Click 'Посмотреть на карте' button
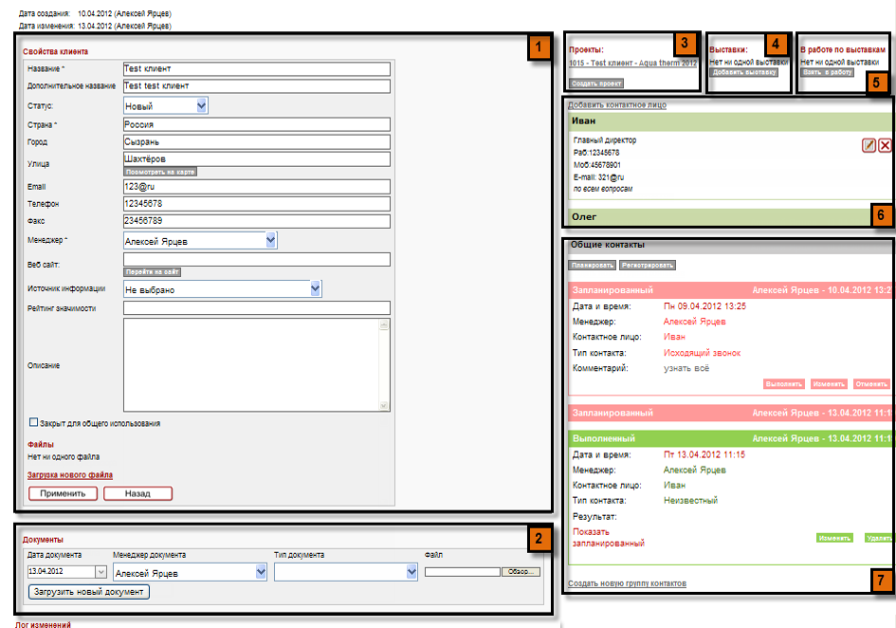 pos(160,172)
